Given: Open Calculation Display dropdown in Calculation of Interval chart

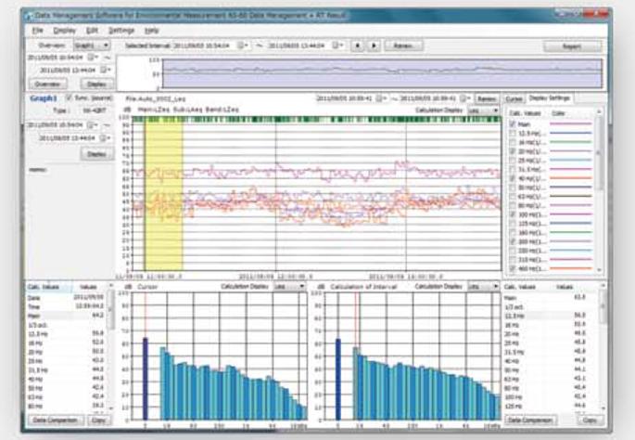Looking at the screenshot, I should coord(484,287).
